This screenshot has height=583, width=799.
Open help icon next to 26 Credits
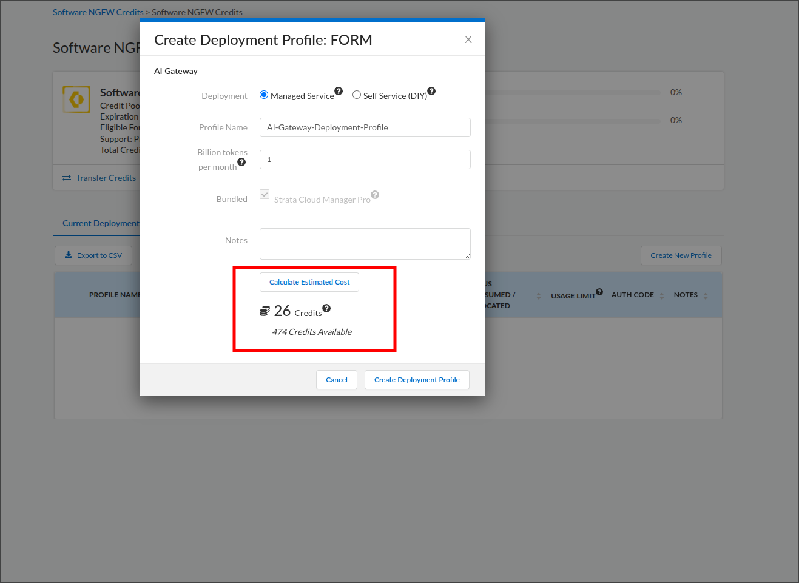pyautogui.click(x=326, y=308)
